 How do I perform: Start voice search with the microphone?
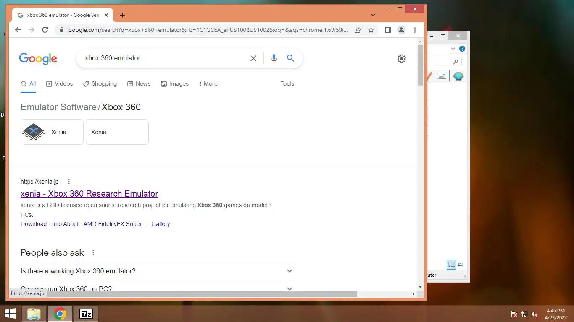[x=274, y=58]
